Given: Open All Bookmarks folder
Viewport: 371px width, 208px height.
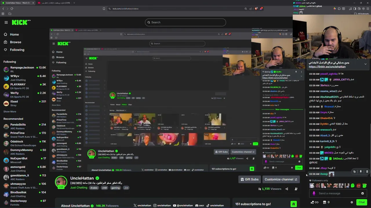Looking at the screenshot, I should (362, 14).
